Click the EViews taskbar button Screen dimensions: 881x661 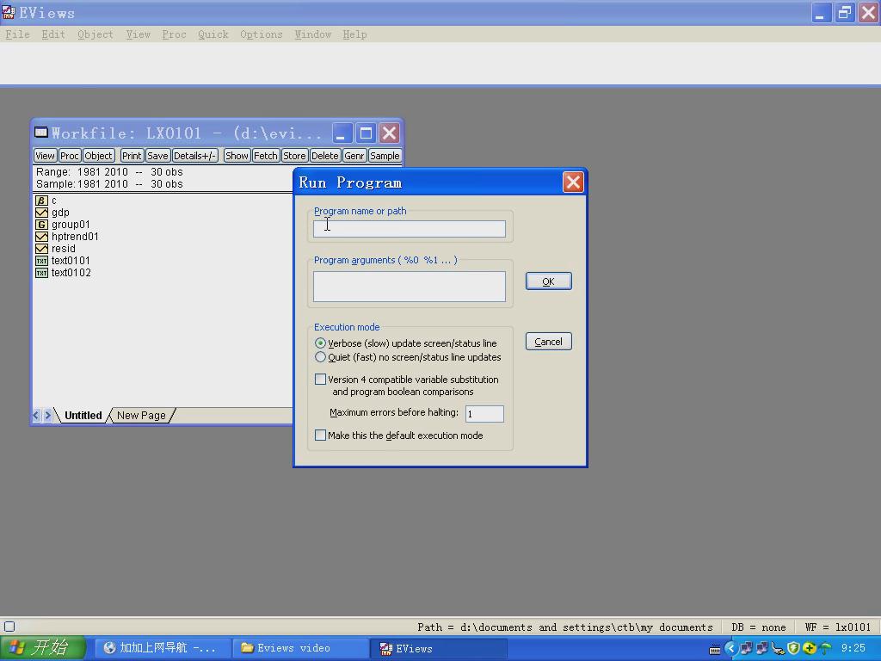440,648
